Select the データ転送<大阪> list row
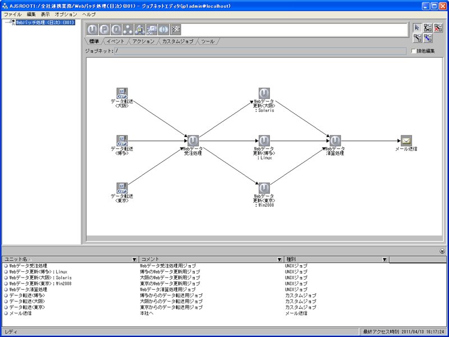The image size is (449, 337). 224,302
